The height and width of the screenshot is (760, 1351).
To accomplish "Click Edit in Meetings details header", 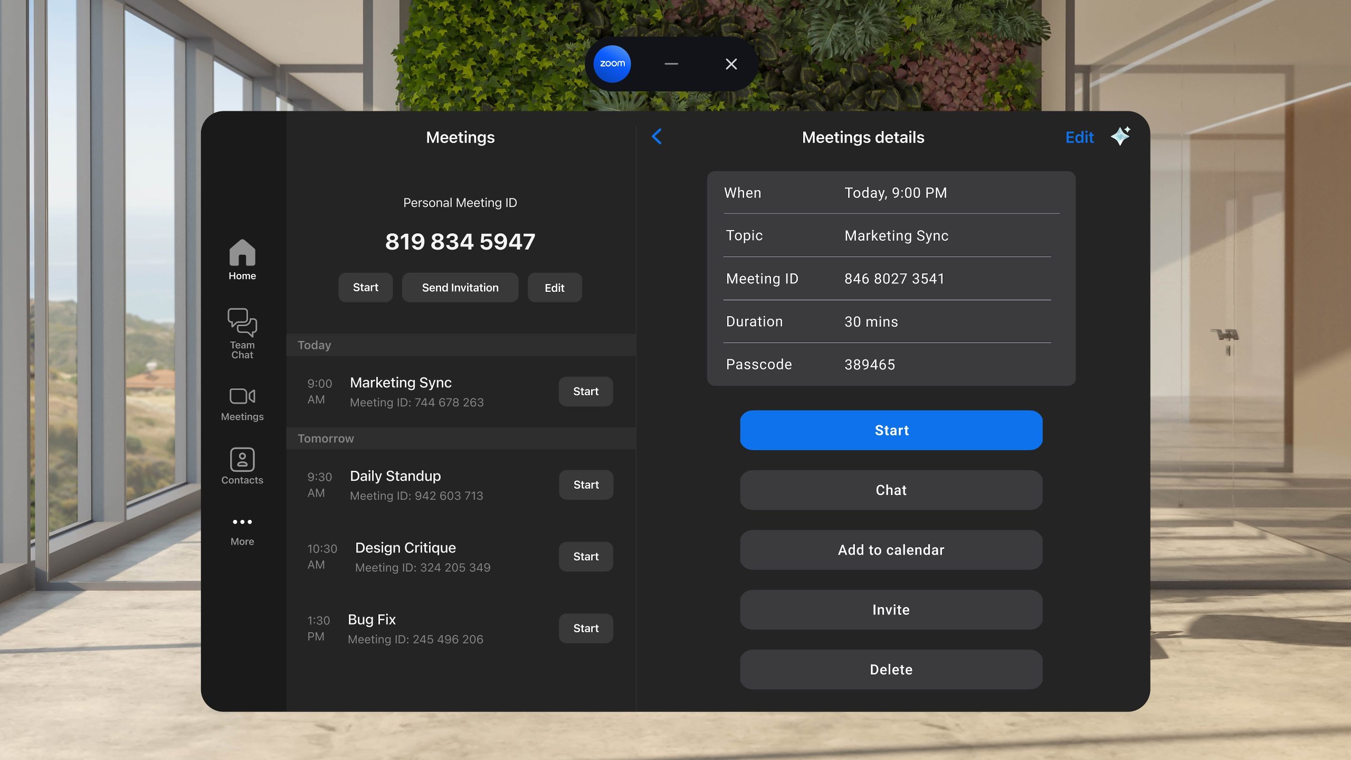I will (x=1079, y=137).
